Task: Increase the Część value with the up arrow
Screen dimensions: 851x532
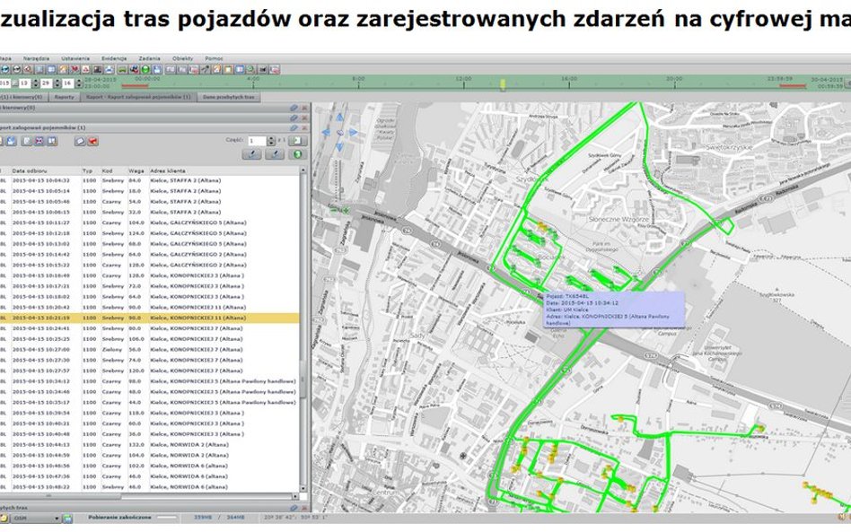Action: (271, 137)
